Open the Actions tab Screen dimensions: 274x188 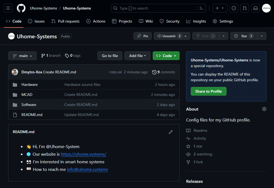coord(96,21)
